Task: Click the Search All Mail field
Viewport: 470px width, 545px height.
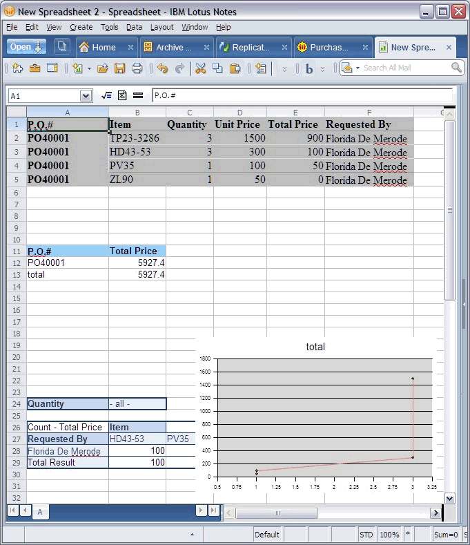Action: pyautogui.click(x=404, y=68)
